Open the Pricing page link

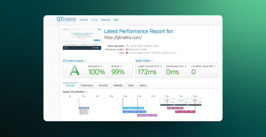[94, 20]
